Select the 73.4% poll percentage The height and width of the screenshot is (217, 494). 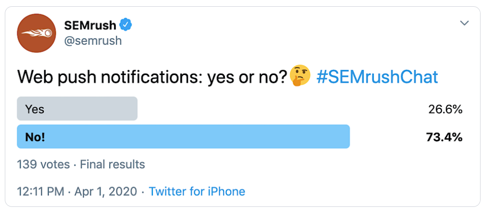tap(444, 138)
